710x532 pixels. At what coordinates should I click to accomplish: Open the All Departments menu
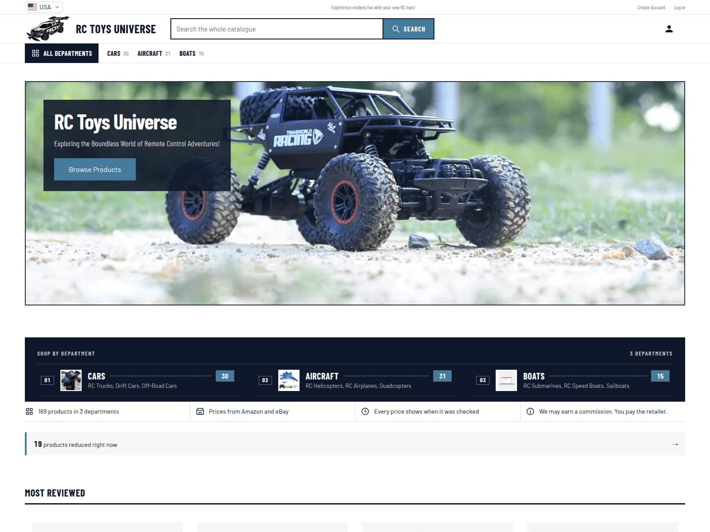pyautogui.click(x=62, y=53)
